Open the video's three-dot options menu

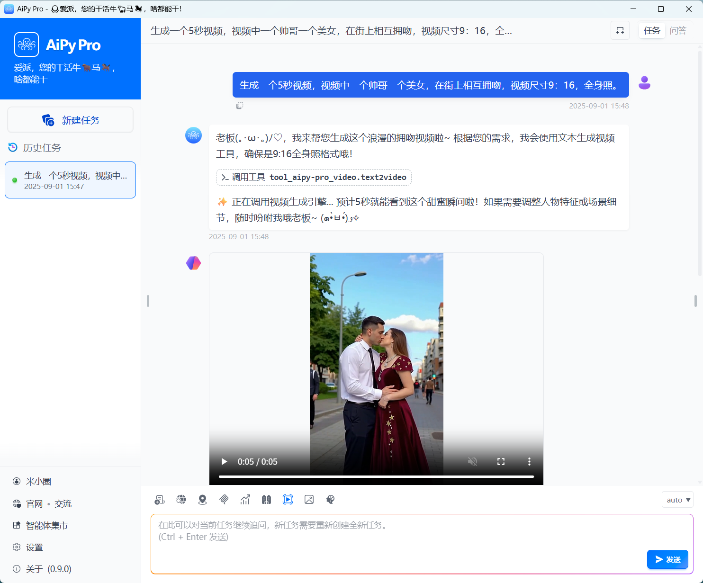(x=529, y=462)
